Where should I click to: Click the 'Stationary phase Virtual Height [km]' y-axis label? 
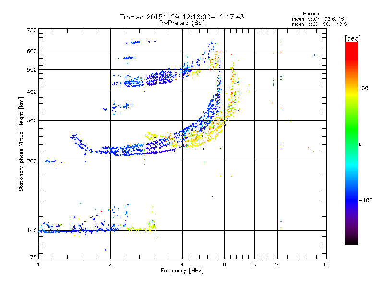click(21, 144)
